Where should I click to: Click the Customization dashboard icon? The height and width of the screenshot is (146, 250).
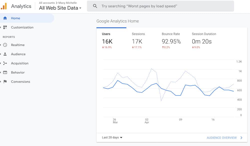point(5,27)
